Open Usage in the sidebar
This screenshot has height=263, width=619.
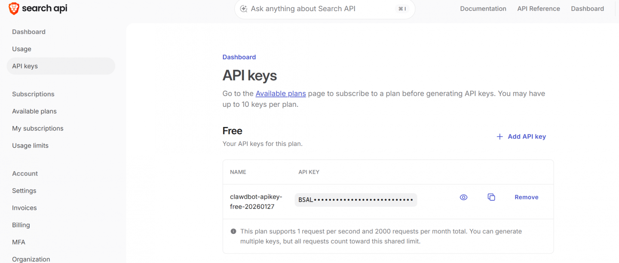coord(22,49)
